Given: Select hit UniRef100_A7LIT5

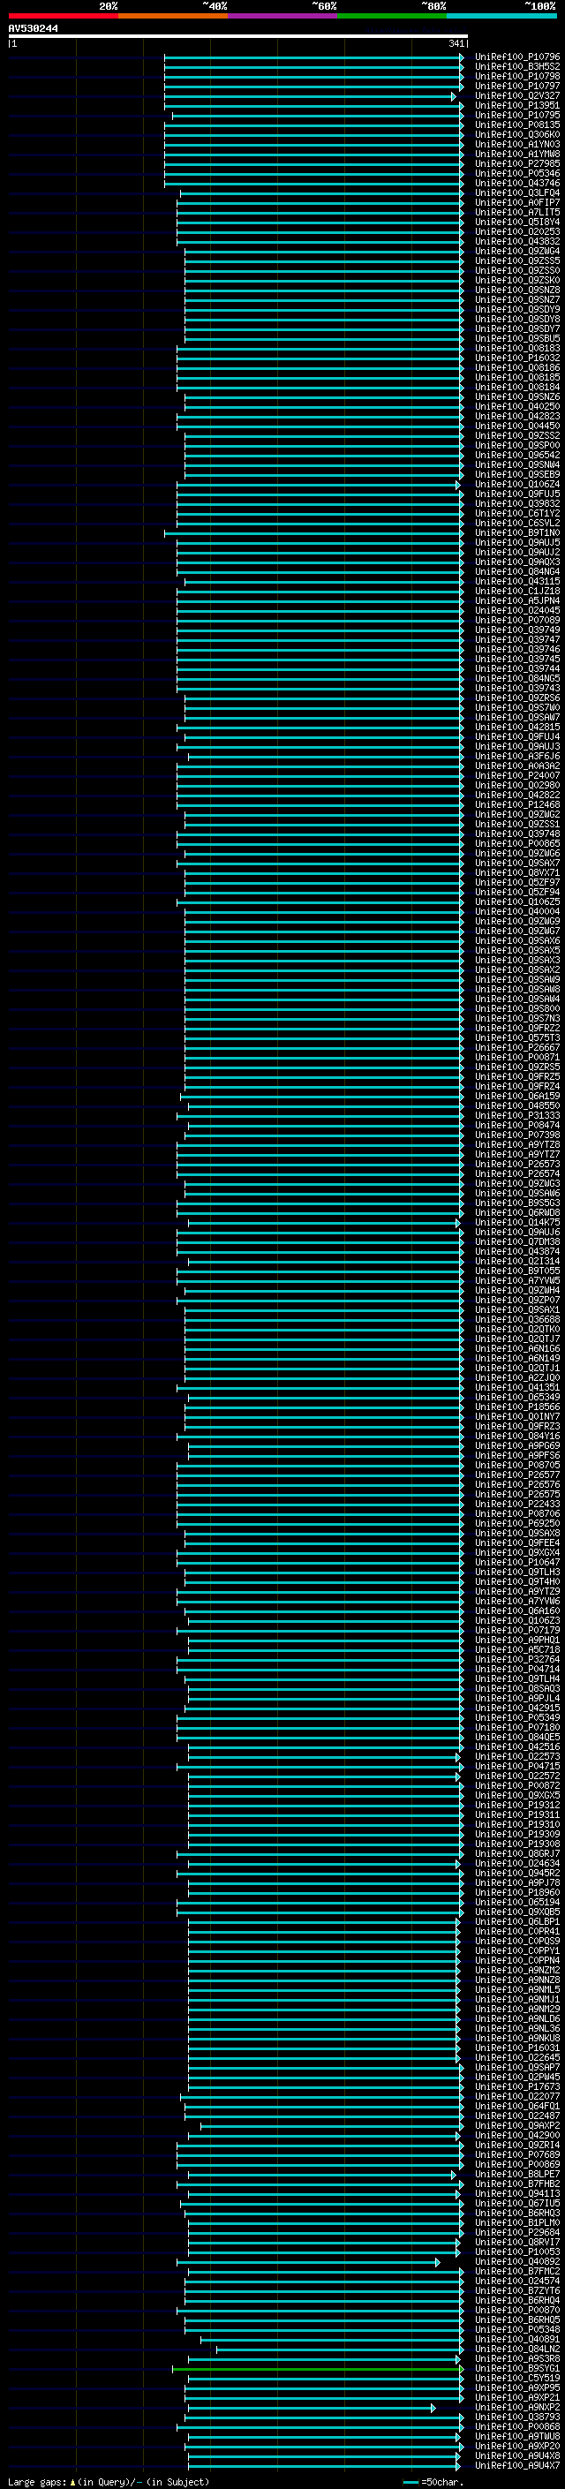Looking at the screenshot, I should 517,213.
